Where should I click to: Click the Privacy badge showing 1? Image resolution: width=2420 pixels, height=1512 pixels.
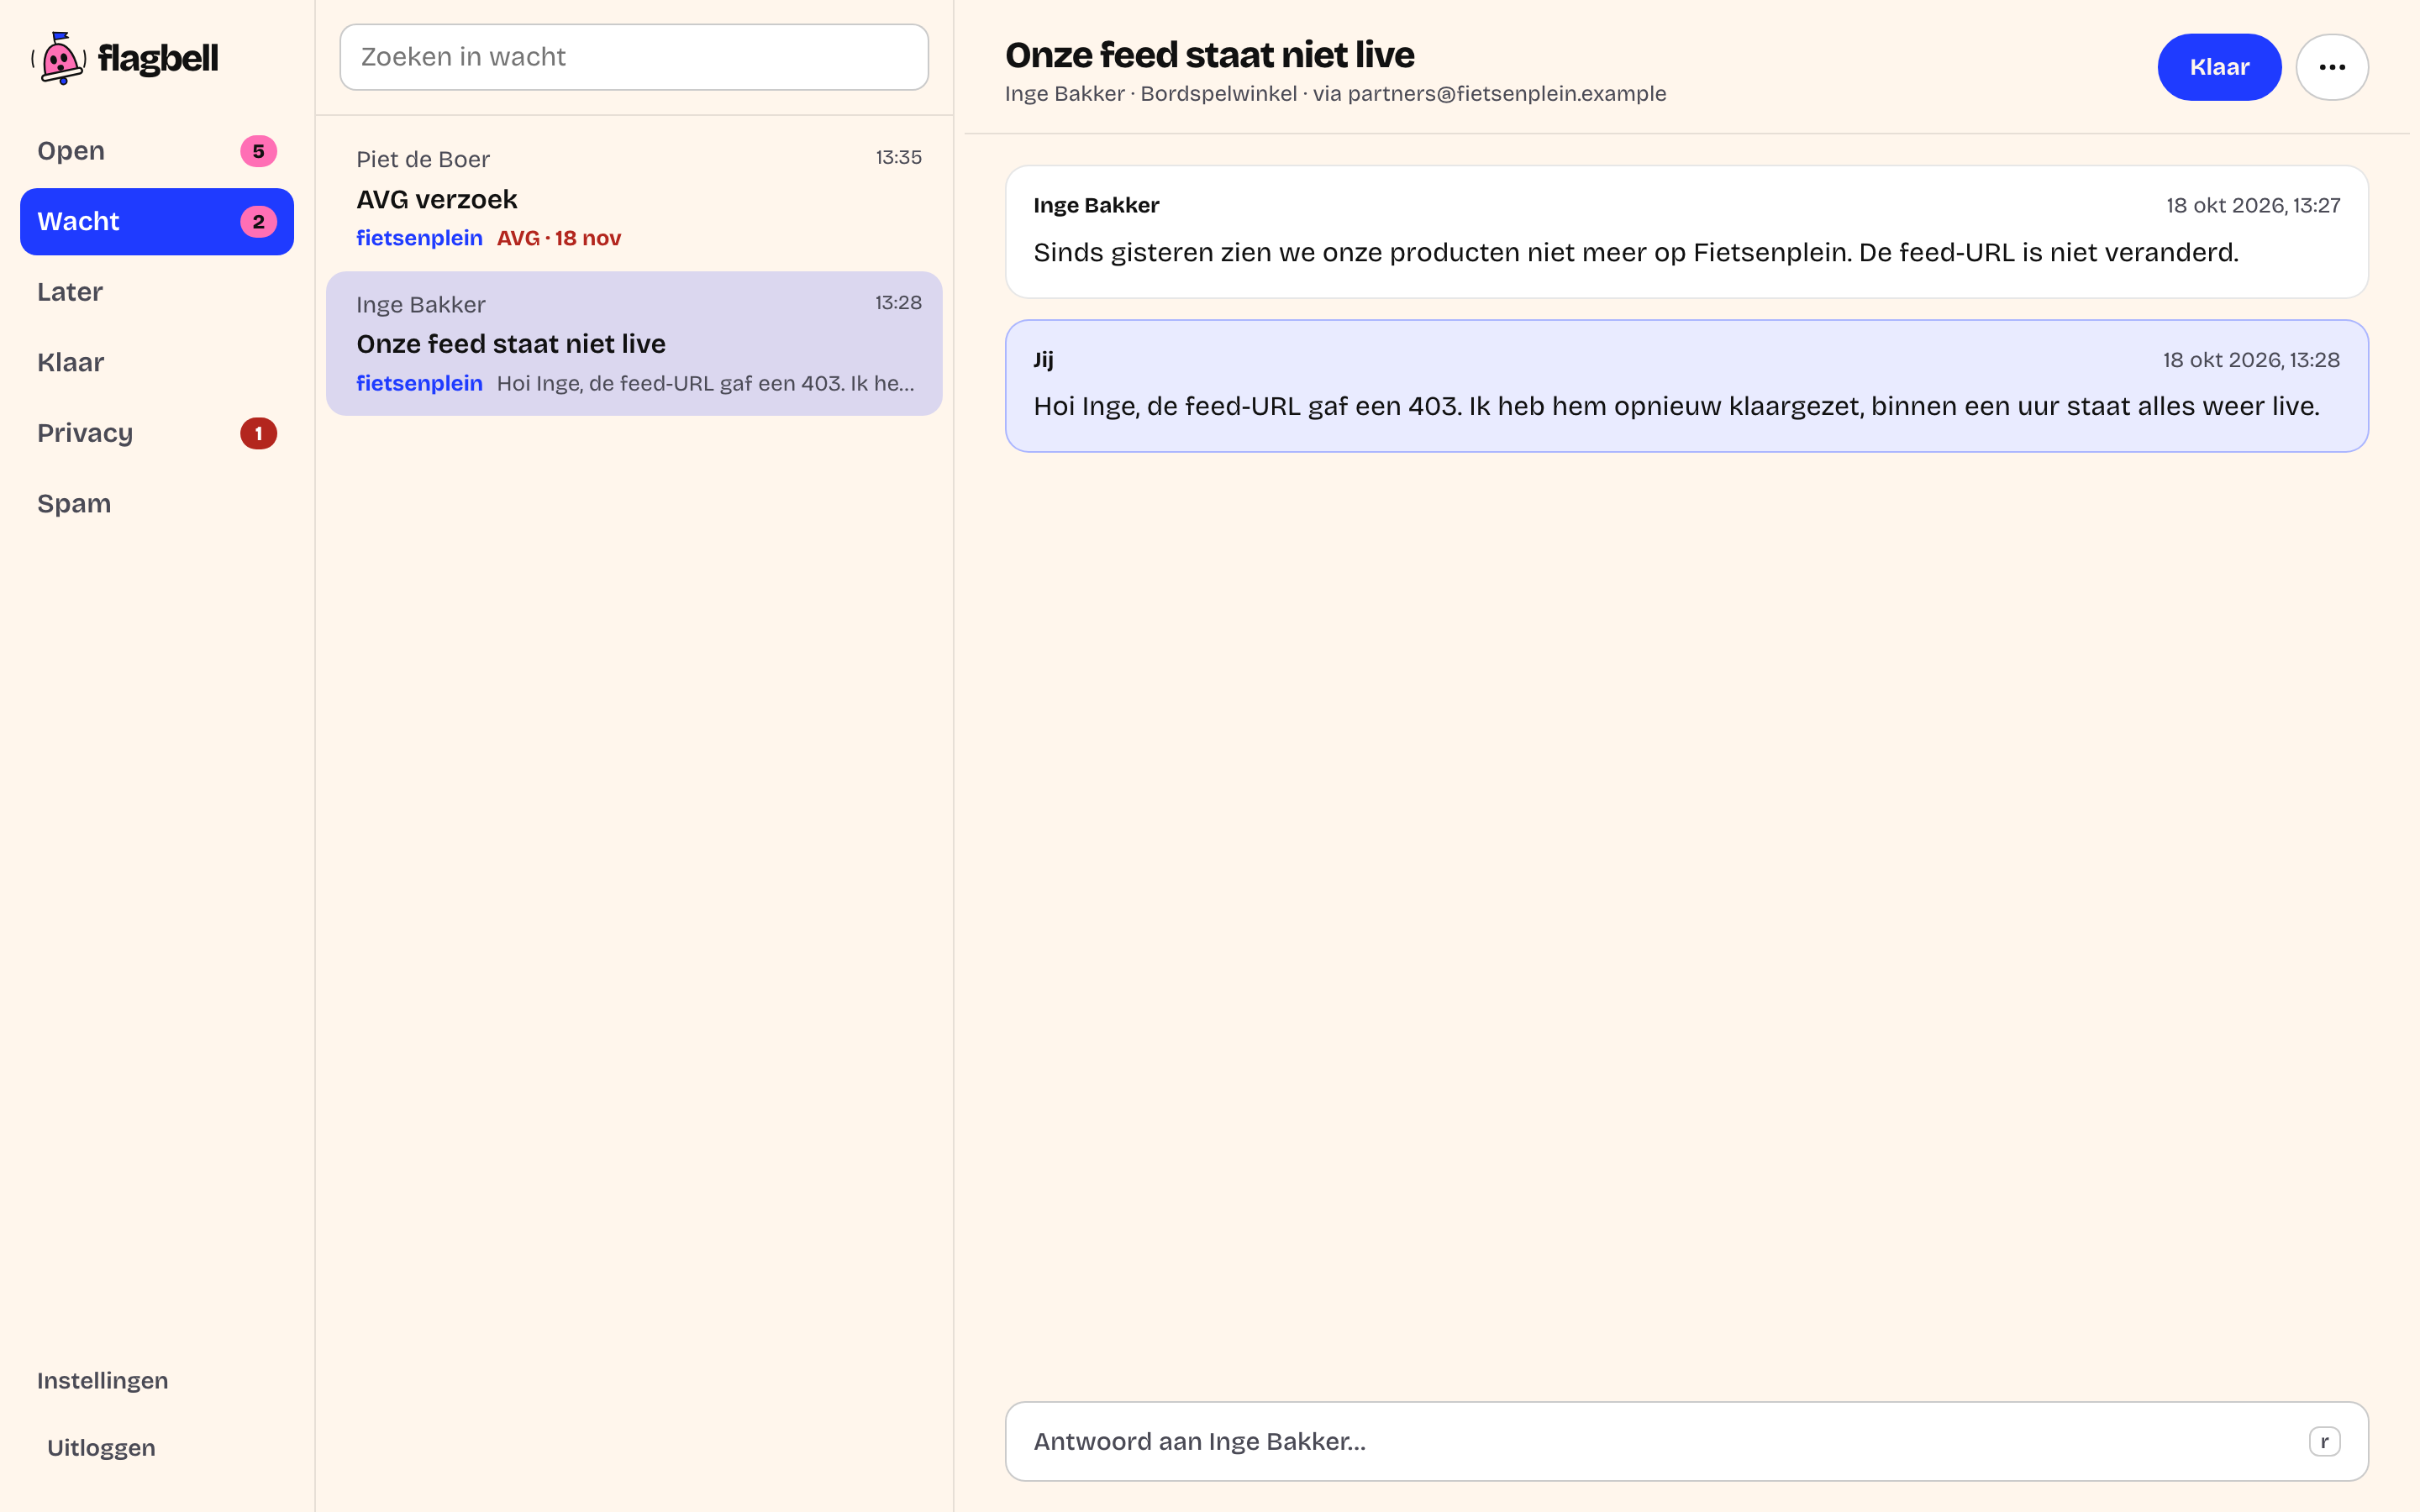point(258,433)
